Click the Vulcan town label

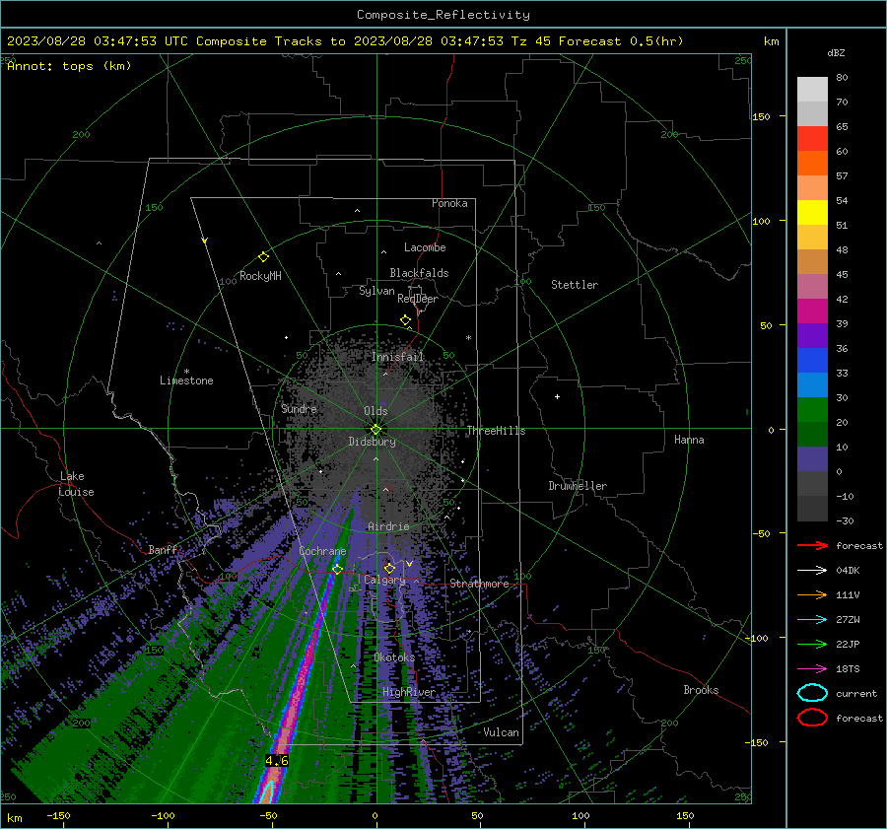[x=501, y=732]
